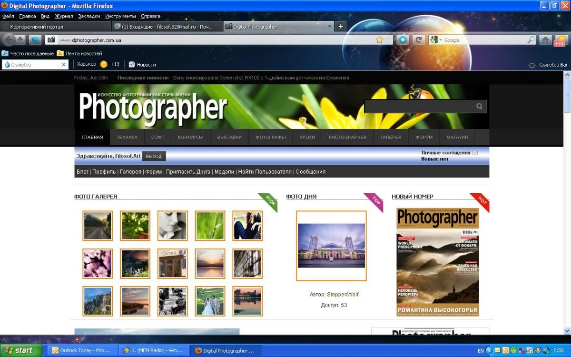Bookmark page using the star icon

coord(379,40)
